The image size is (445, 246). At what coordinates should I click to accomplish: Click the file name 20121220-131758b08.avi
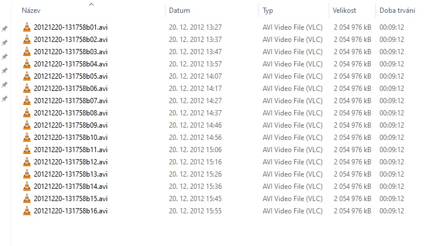71,113
